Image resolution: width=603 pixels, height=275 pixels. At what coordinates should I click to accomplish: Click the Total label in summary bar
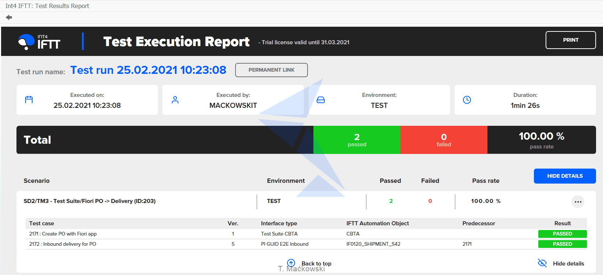tap(37, 140)
